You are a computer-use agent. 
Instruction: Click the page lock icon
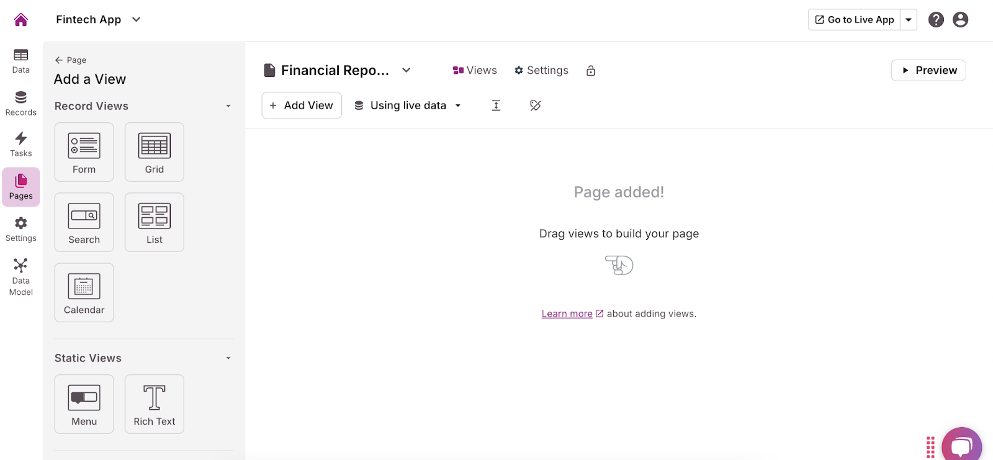(590, 71)
